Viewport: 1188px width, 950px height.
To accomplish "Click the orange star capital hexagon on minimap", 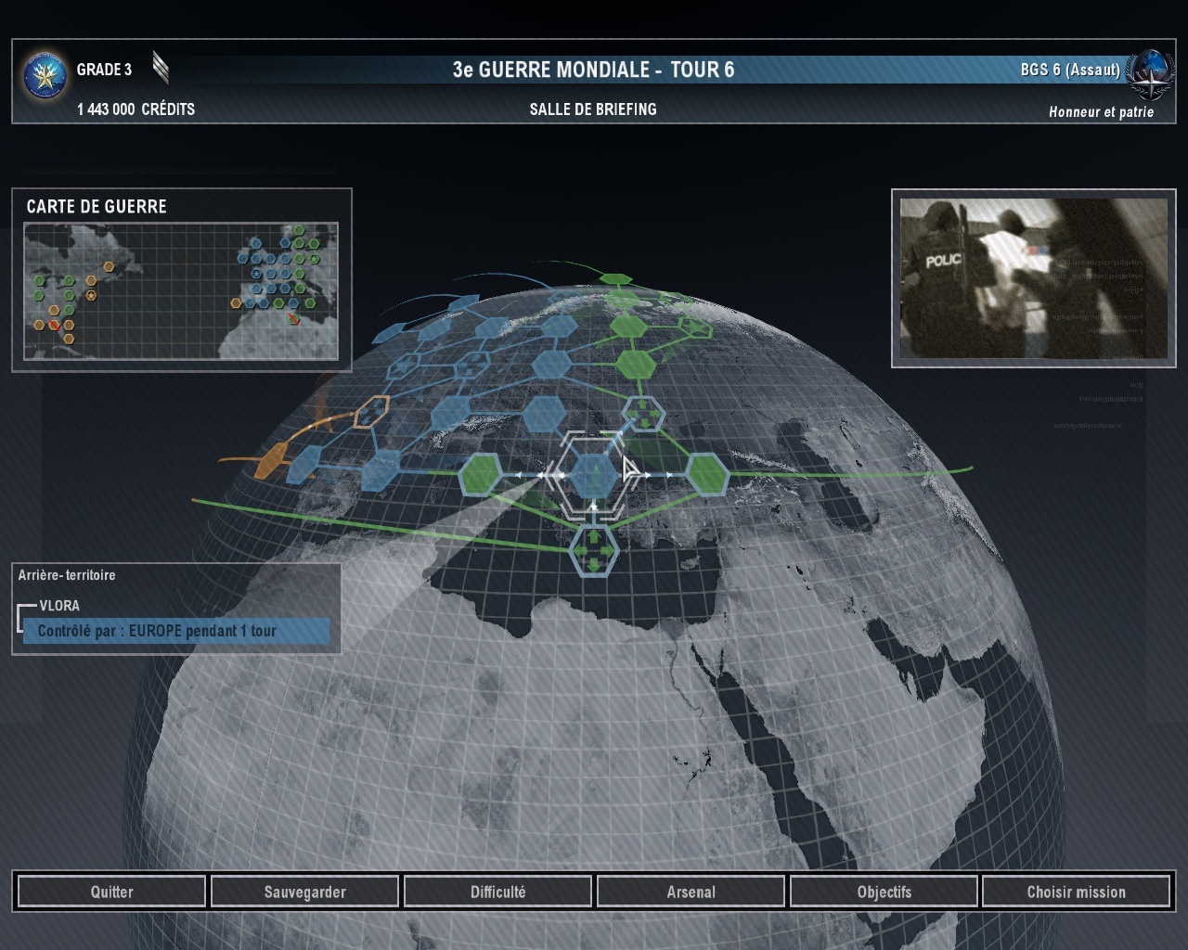I will click(x=92, y=295).
